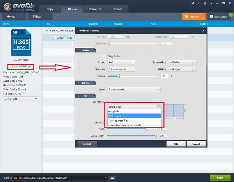Screen dimensions: 234x182
Task: Open the DVDFab Facebook link icon
Action: click(x=199, y=3)
